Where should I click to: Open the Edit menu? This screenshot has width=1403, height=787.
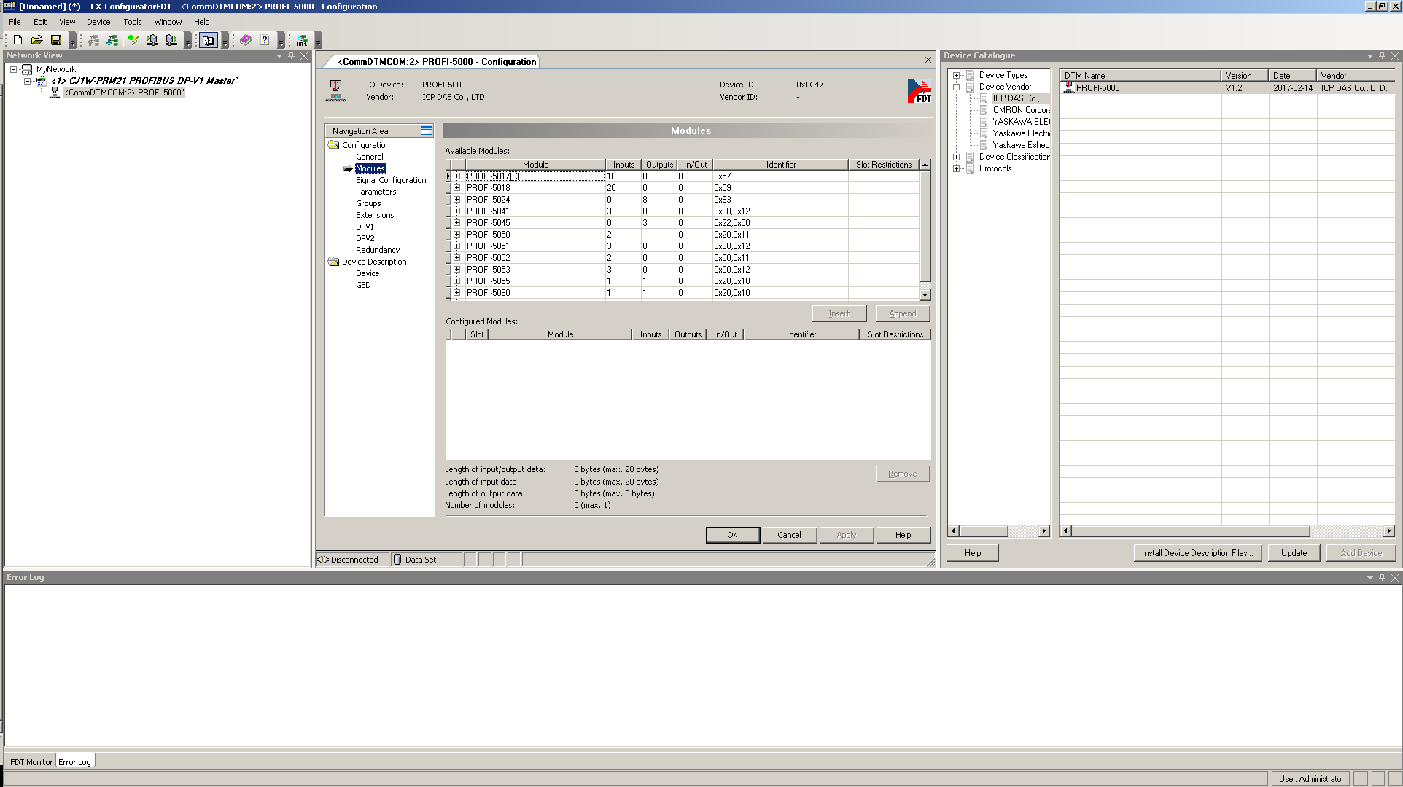click(40, 22)
